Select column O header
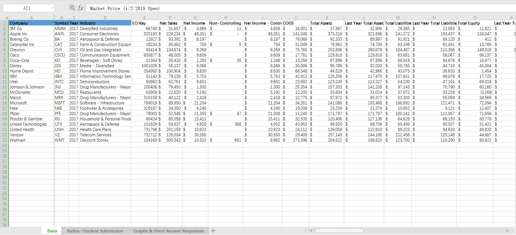Image resolution: width=516 pixels, height=235 pixels. pyautogui.click(x=475, y=18)
